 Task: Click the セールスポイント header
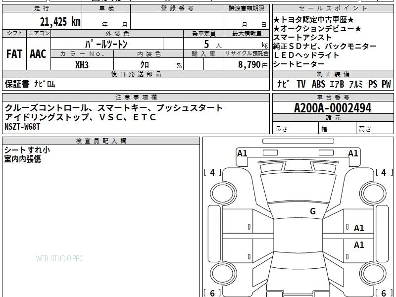333,8
